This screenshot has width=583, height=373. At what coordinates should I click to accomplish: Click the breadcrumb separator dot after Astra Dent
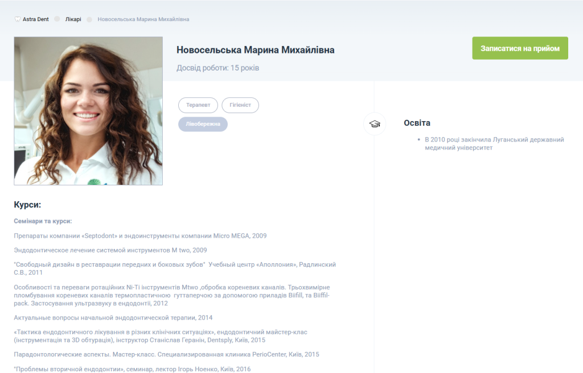[57, 19]
